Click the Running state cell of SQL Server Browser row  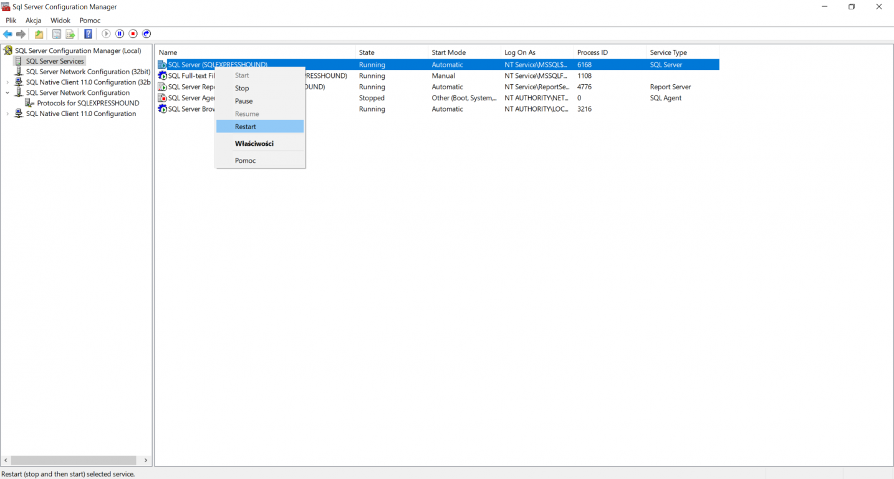pos(372,109)
